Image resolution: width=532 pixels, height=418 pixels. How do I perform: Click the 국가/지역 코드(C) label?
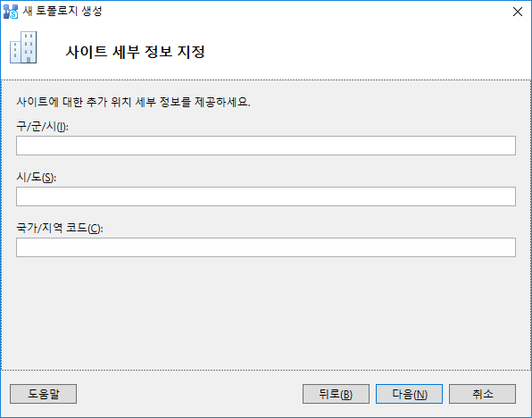point(60,228)
